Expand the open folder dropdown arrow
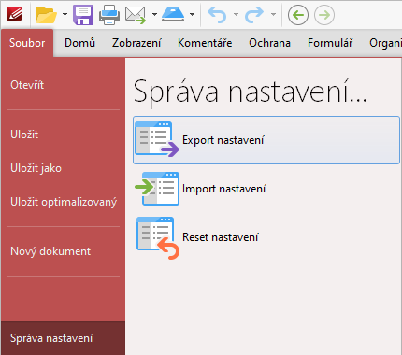 point(65,14)
